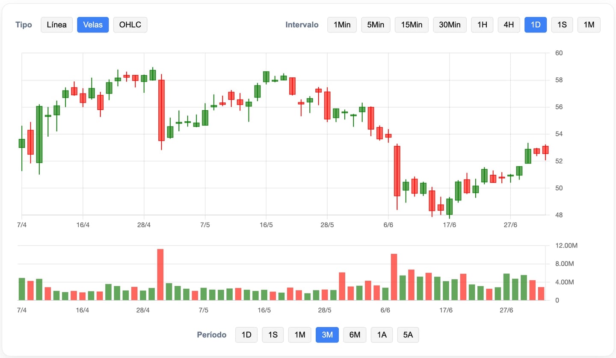Set Período to 1D
616x358 pixels.
point(246,335)
